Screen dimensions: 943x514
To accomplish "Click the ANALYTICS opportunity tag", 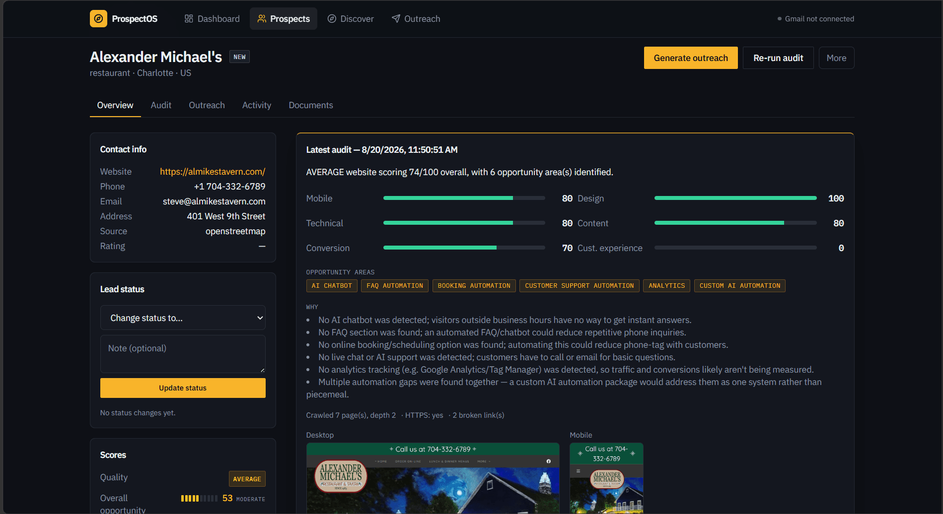I will pyautogui.click(x=666, y=286).
